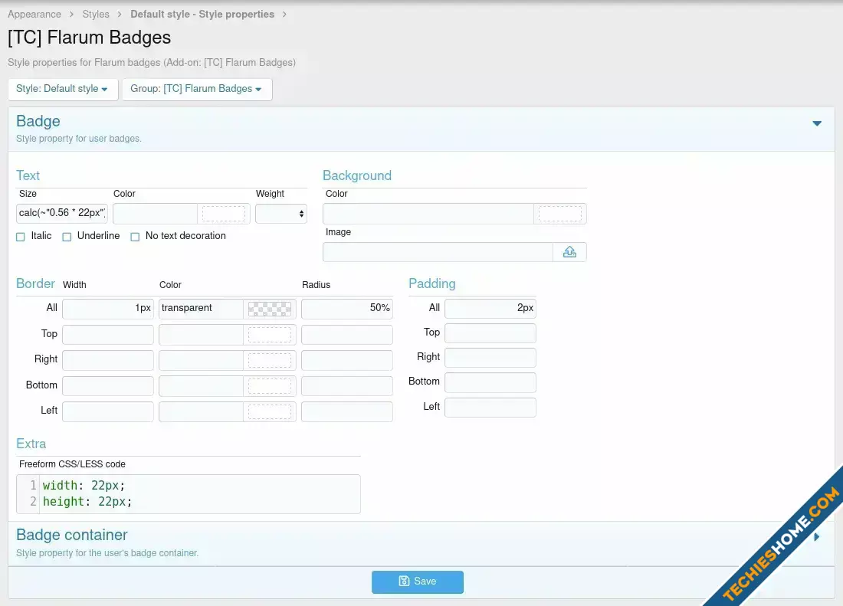Click the Badge container heading text
This screenshot has width=843, height=606.
pyautogui.click(x=71, y=535)
